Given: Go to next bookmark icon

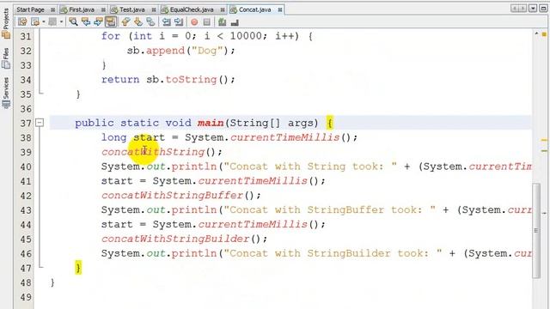Looking at the screenshot, I should 138,22.
